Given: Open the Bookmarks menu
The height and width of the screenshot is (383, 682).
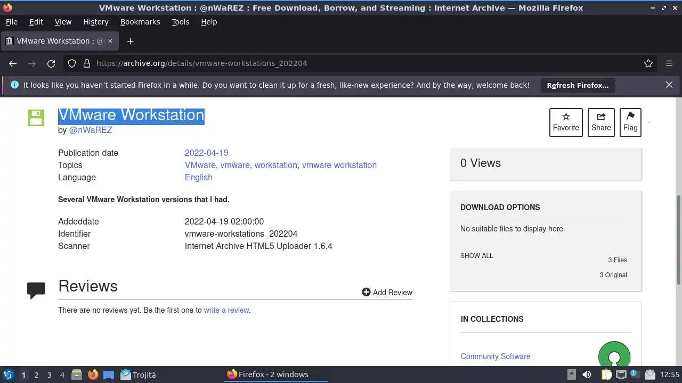Looking at the screenshot, I should [140, 22].
